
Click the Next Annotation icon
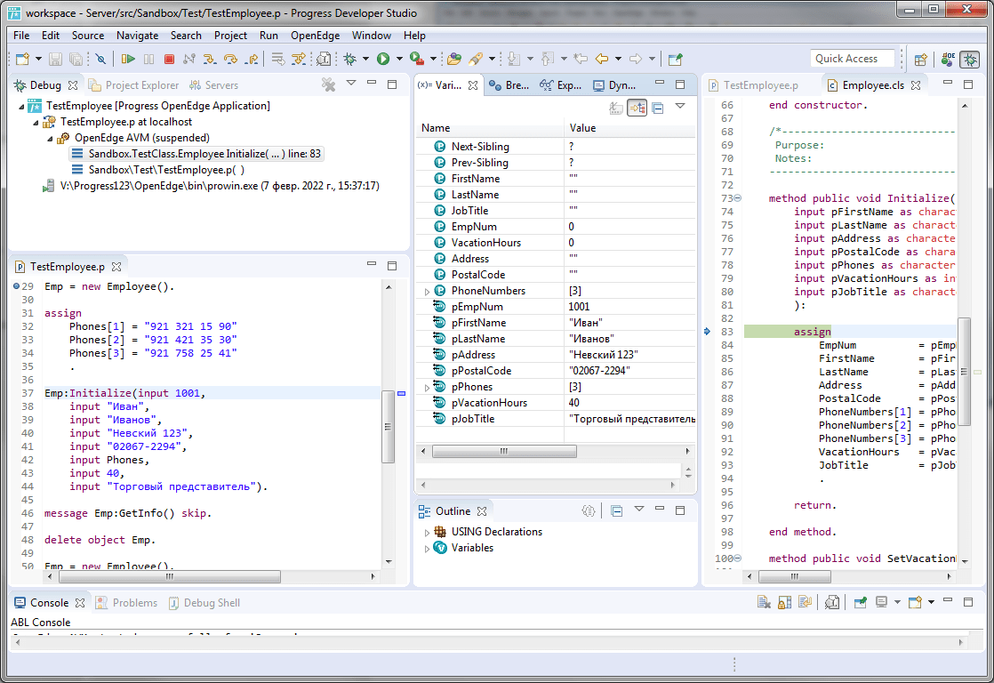(x=514, y=59)
